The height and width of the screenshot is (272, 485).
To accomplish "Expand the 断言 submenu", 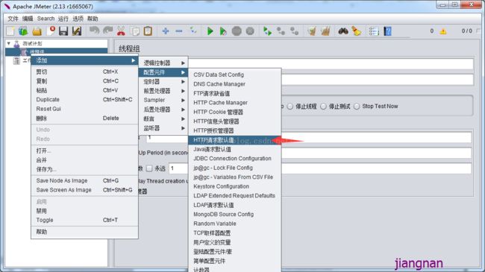I will pyautogui.click(x=163, y=118).
